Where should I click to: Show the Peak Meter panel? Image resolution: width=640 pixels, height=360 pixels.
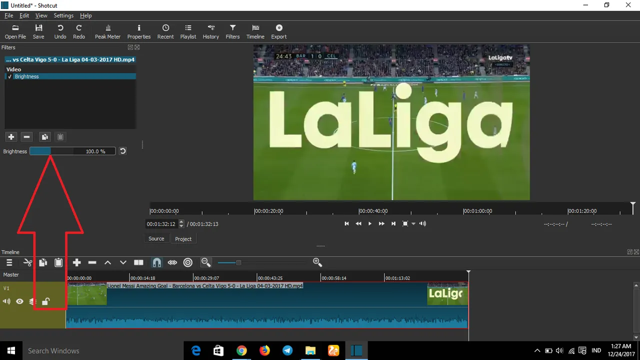coord(107,32)
